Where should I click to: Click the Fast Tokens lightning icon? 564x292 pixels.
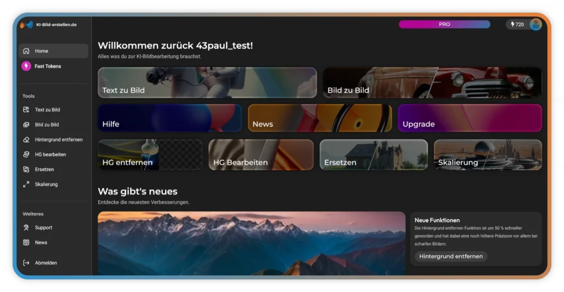pos(26,66)
